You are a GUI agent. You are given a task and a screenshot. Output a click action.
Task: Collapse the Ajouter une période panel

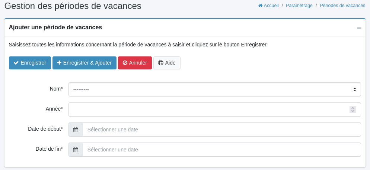359,28
